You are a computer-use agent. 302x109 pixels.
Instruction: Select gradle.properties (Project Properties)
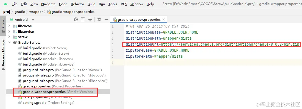click(53, 86)
